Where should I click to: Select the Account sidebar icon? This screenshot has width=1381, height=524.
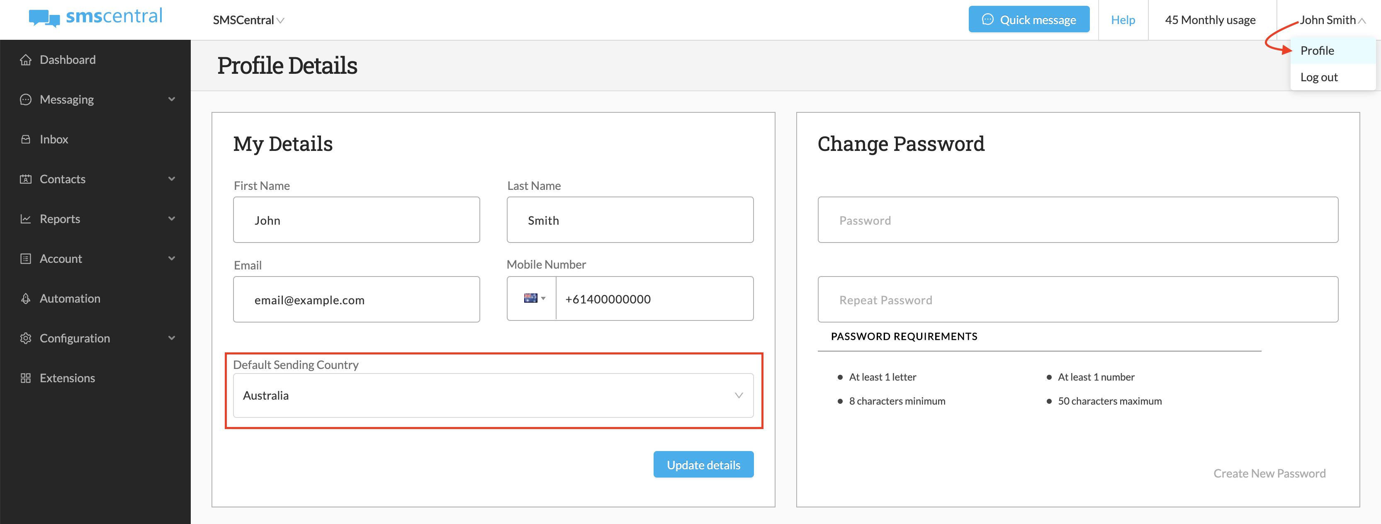[26, 258]
